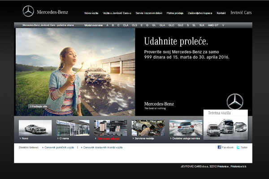Open the Model overview link
This screenshot has width=269, height=179.
pos(94,26)
